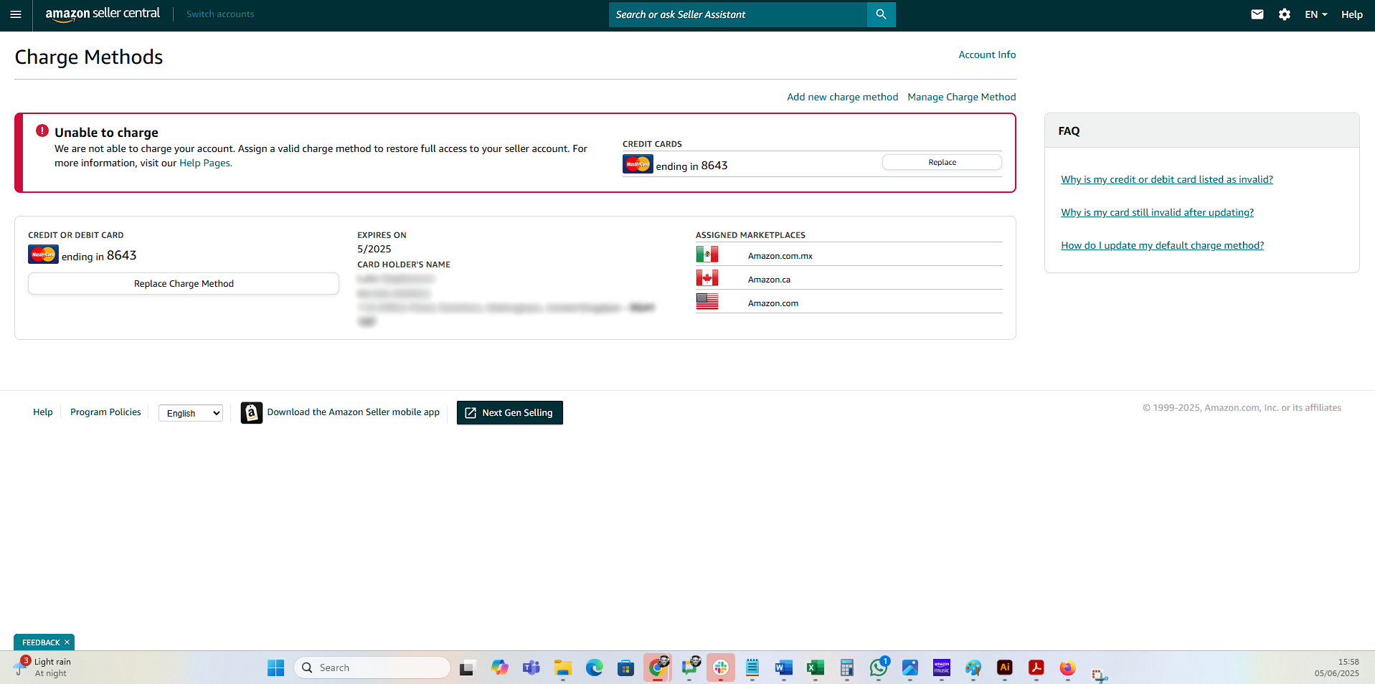1375x684 pixels.
Task: Click the Windows taskbar Search box
Action: point(372,668)
